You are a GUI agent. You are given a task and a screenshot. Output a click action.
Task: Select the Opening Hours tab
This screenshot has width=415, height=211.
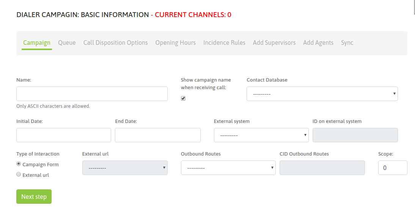click(x=176, y=43)
